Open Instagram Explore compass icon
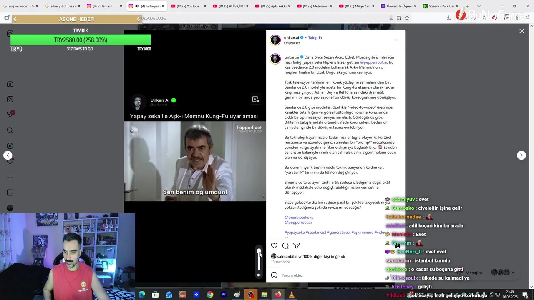 click(10, 146)
